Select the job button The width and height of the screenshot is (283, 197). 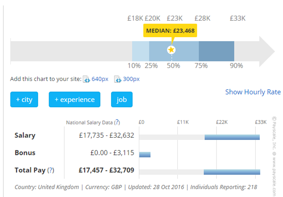[x=122, y=100]
